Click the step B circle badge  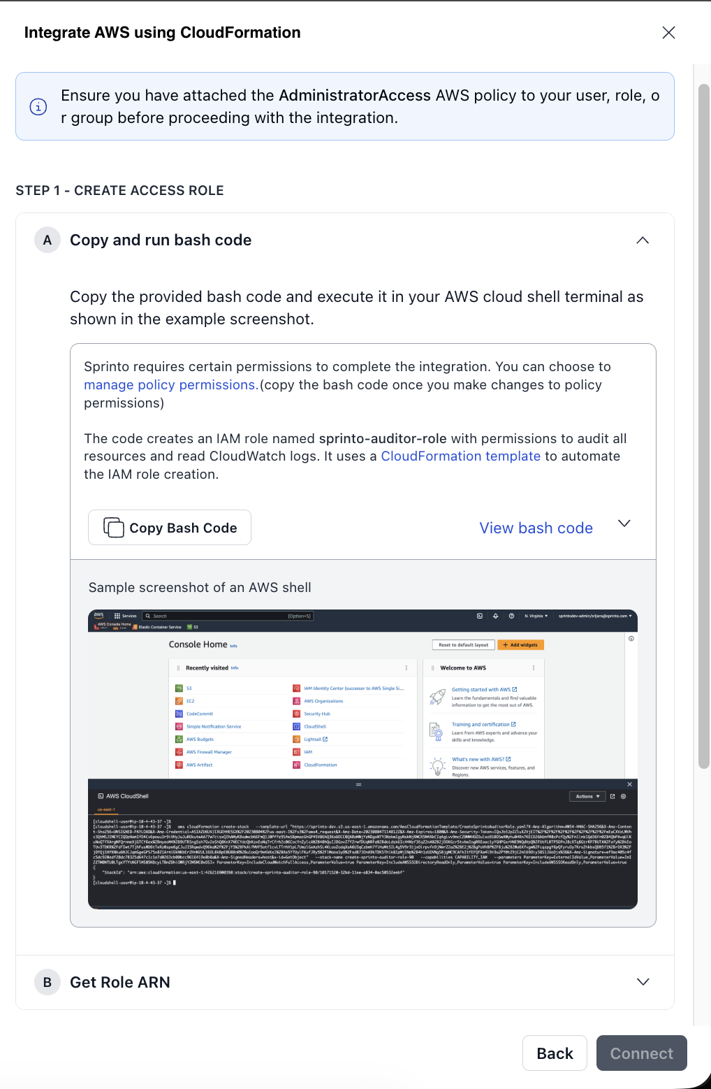pos(47,982)
